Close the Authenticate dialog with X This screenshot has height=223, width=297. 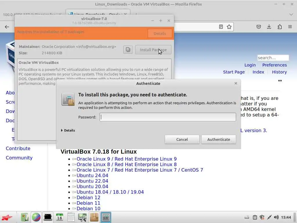tap(236, 83)
